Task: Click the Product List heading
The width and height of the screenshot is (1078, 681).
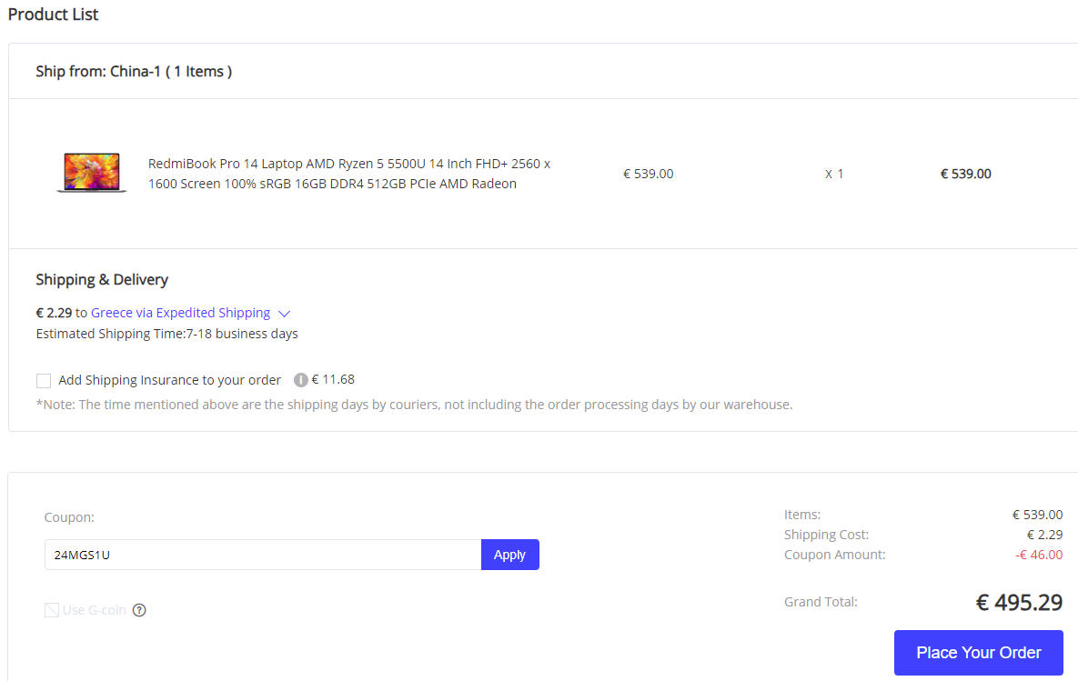Action: [x=53, y=15]
